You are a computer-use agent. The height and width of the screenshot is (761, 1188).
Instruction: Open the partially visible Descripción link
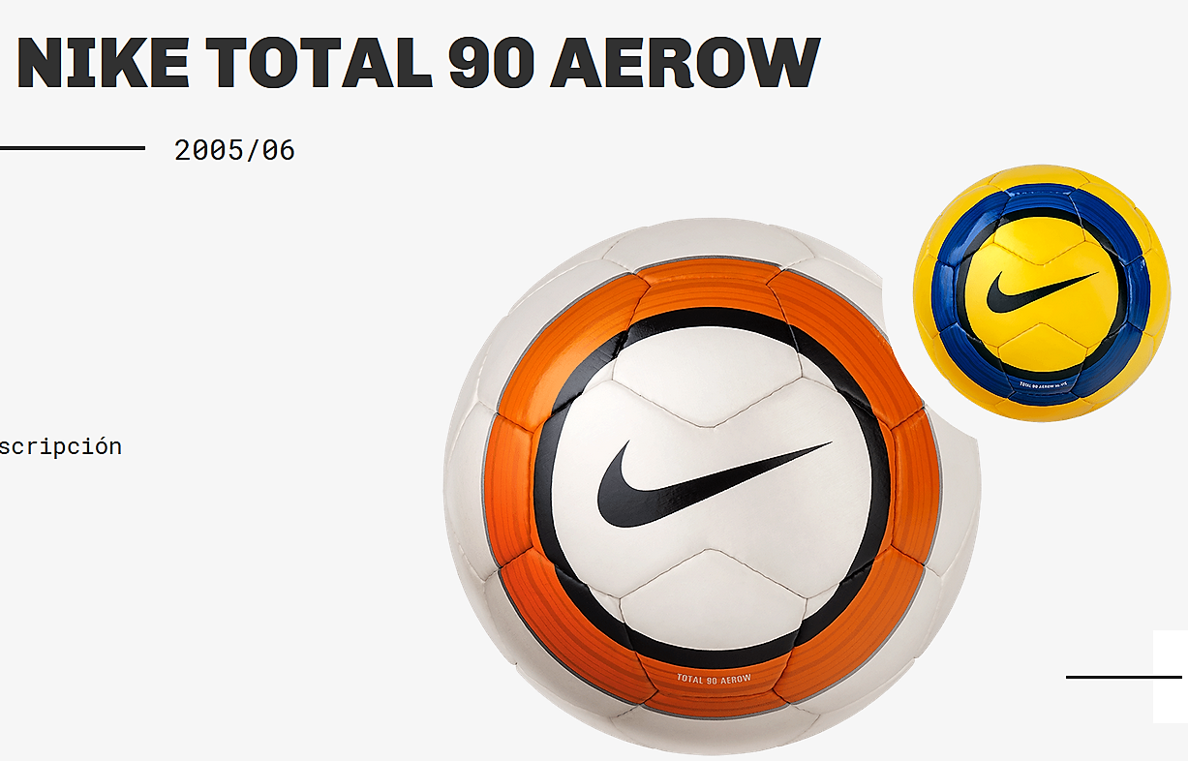pyautogui.click(x=60, y=446)
